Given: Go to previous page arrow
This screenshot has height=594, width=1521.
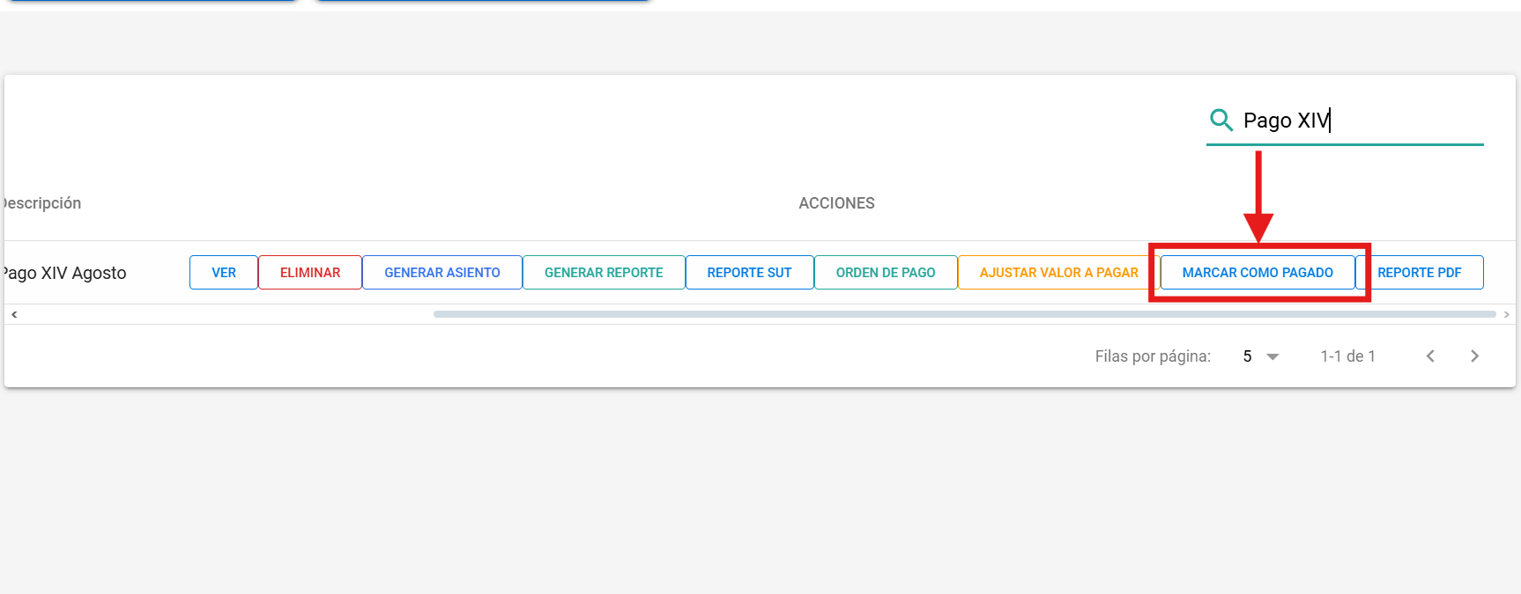Looking at the screenshot, I should pos(1430,356).
